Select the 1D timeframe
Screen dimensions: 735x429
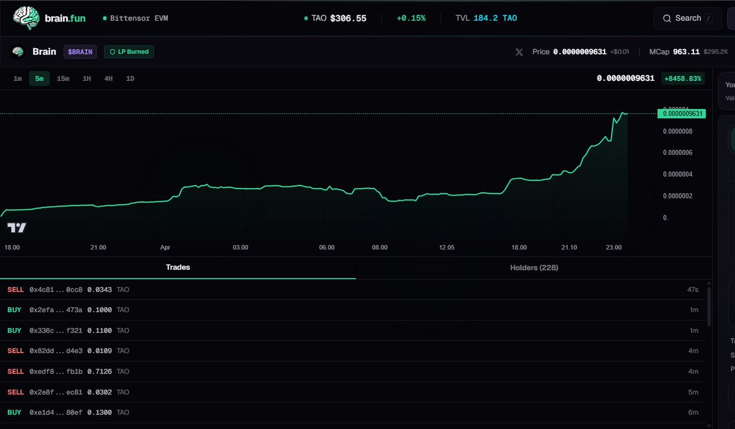point(130,78)
